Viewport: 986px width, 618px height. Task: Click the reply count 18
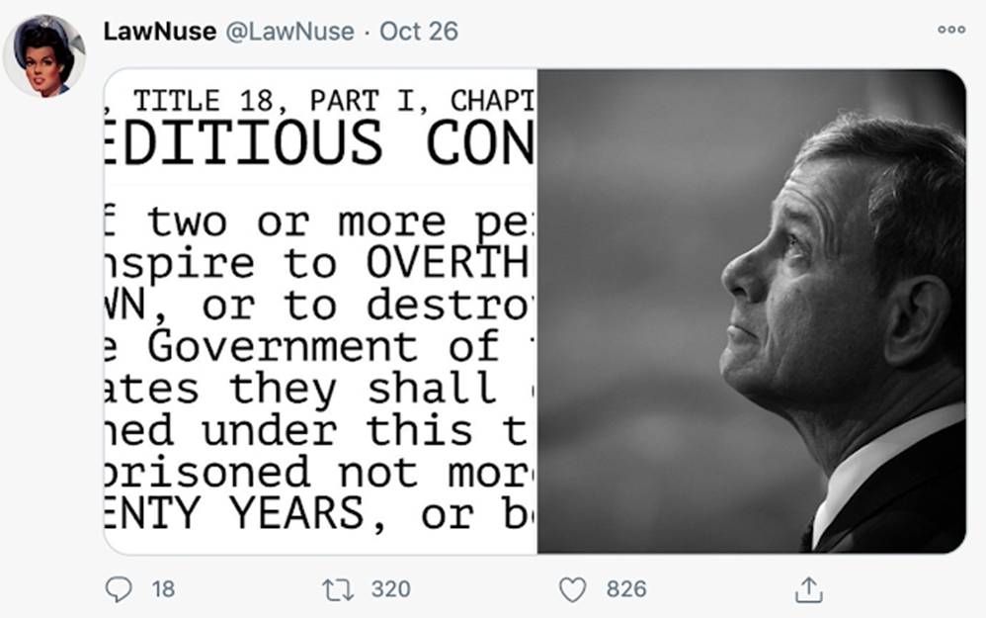[x=163, y=589]
